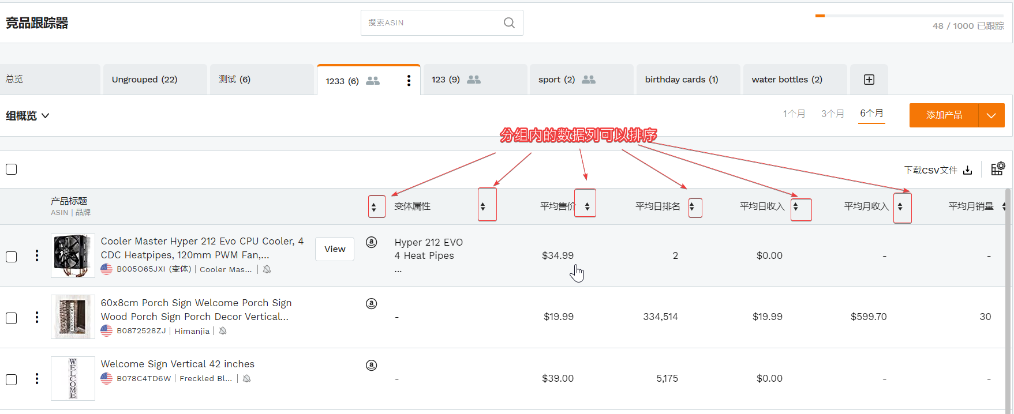Screen dimensions: 1014x414
Task: Check the Cooler Master product checkbox
Action: 12,257
